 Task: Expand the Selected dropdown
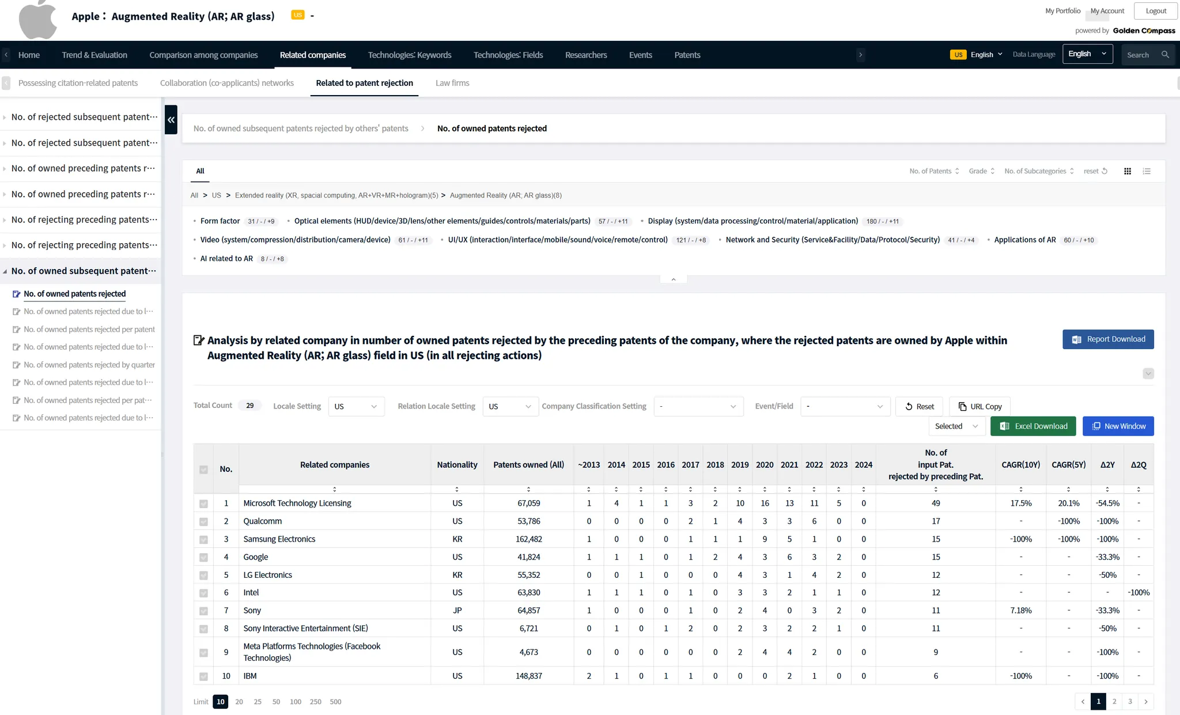[956, 426]
